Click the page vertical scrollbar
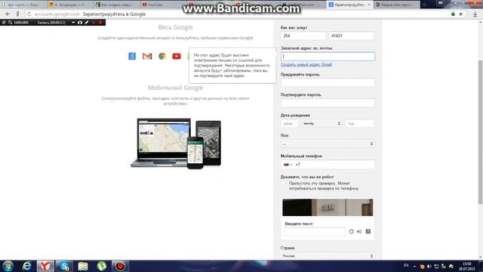Image resolution: width=483 pixels, height=272 pixels. tap(480, 132)
